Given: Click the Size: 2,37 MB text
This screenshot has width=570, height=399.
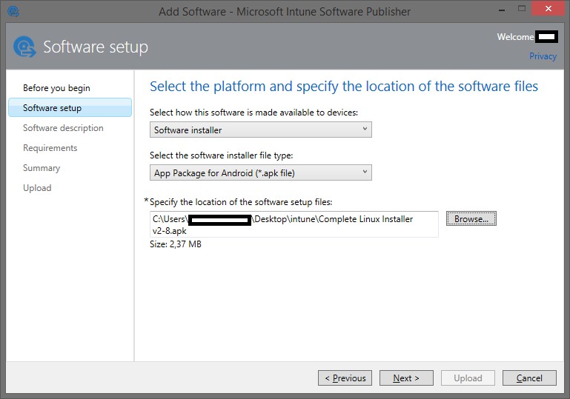Looking at the screenshot, I should tap(176, 244).
